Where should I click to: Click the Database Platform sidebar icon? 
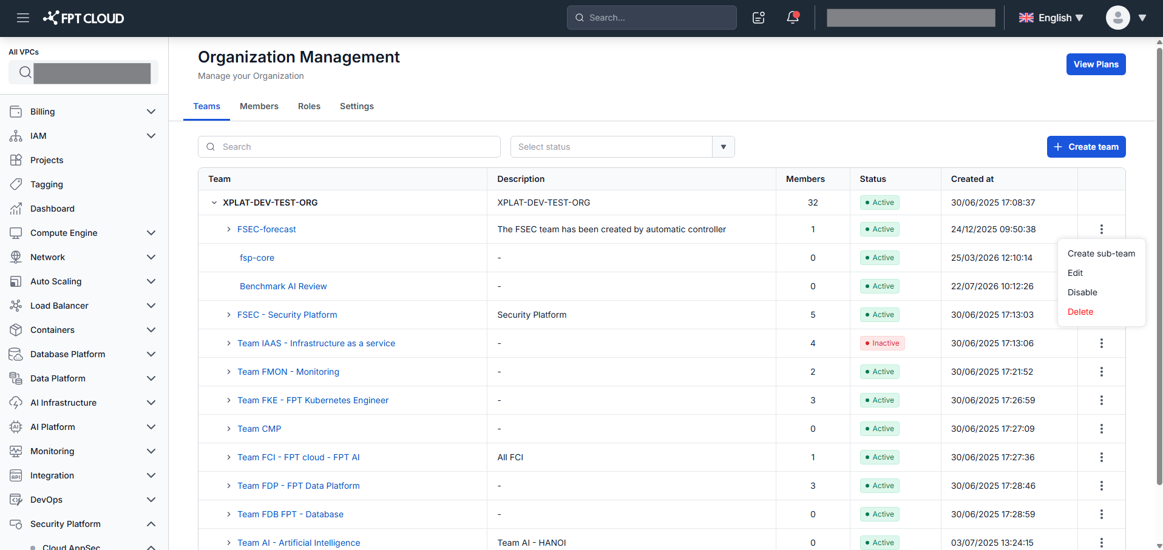point(16,354)
